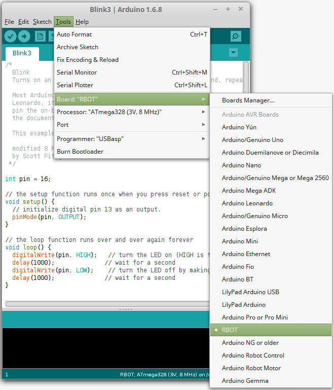
Task: Click the editor vertical scrollbar
Action: pyautogui.click(x=246, y=77)
